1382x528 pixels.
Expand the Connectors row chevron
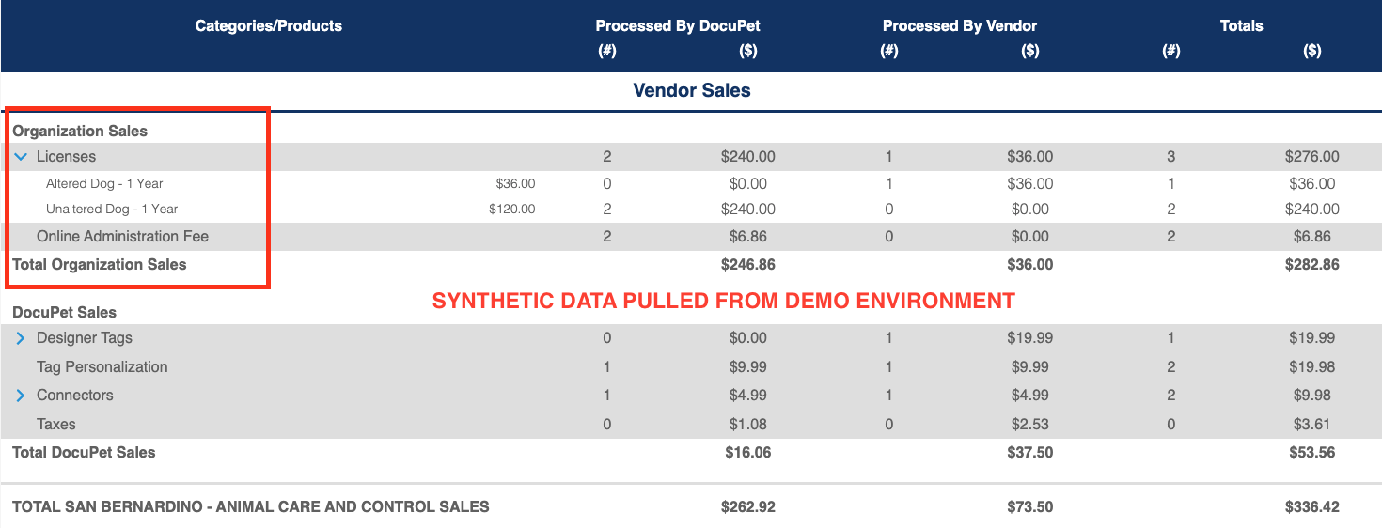tap(21, 396)
